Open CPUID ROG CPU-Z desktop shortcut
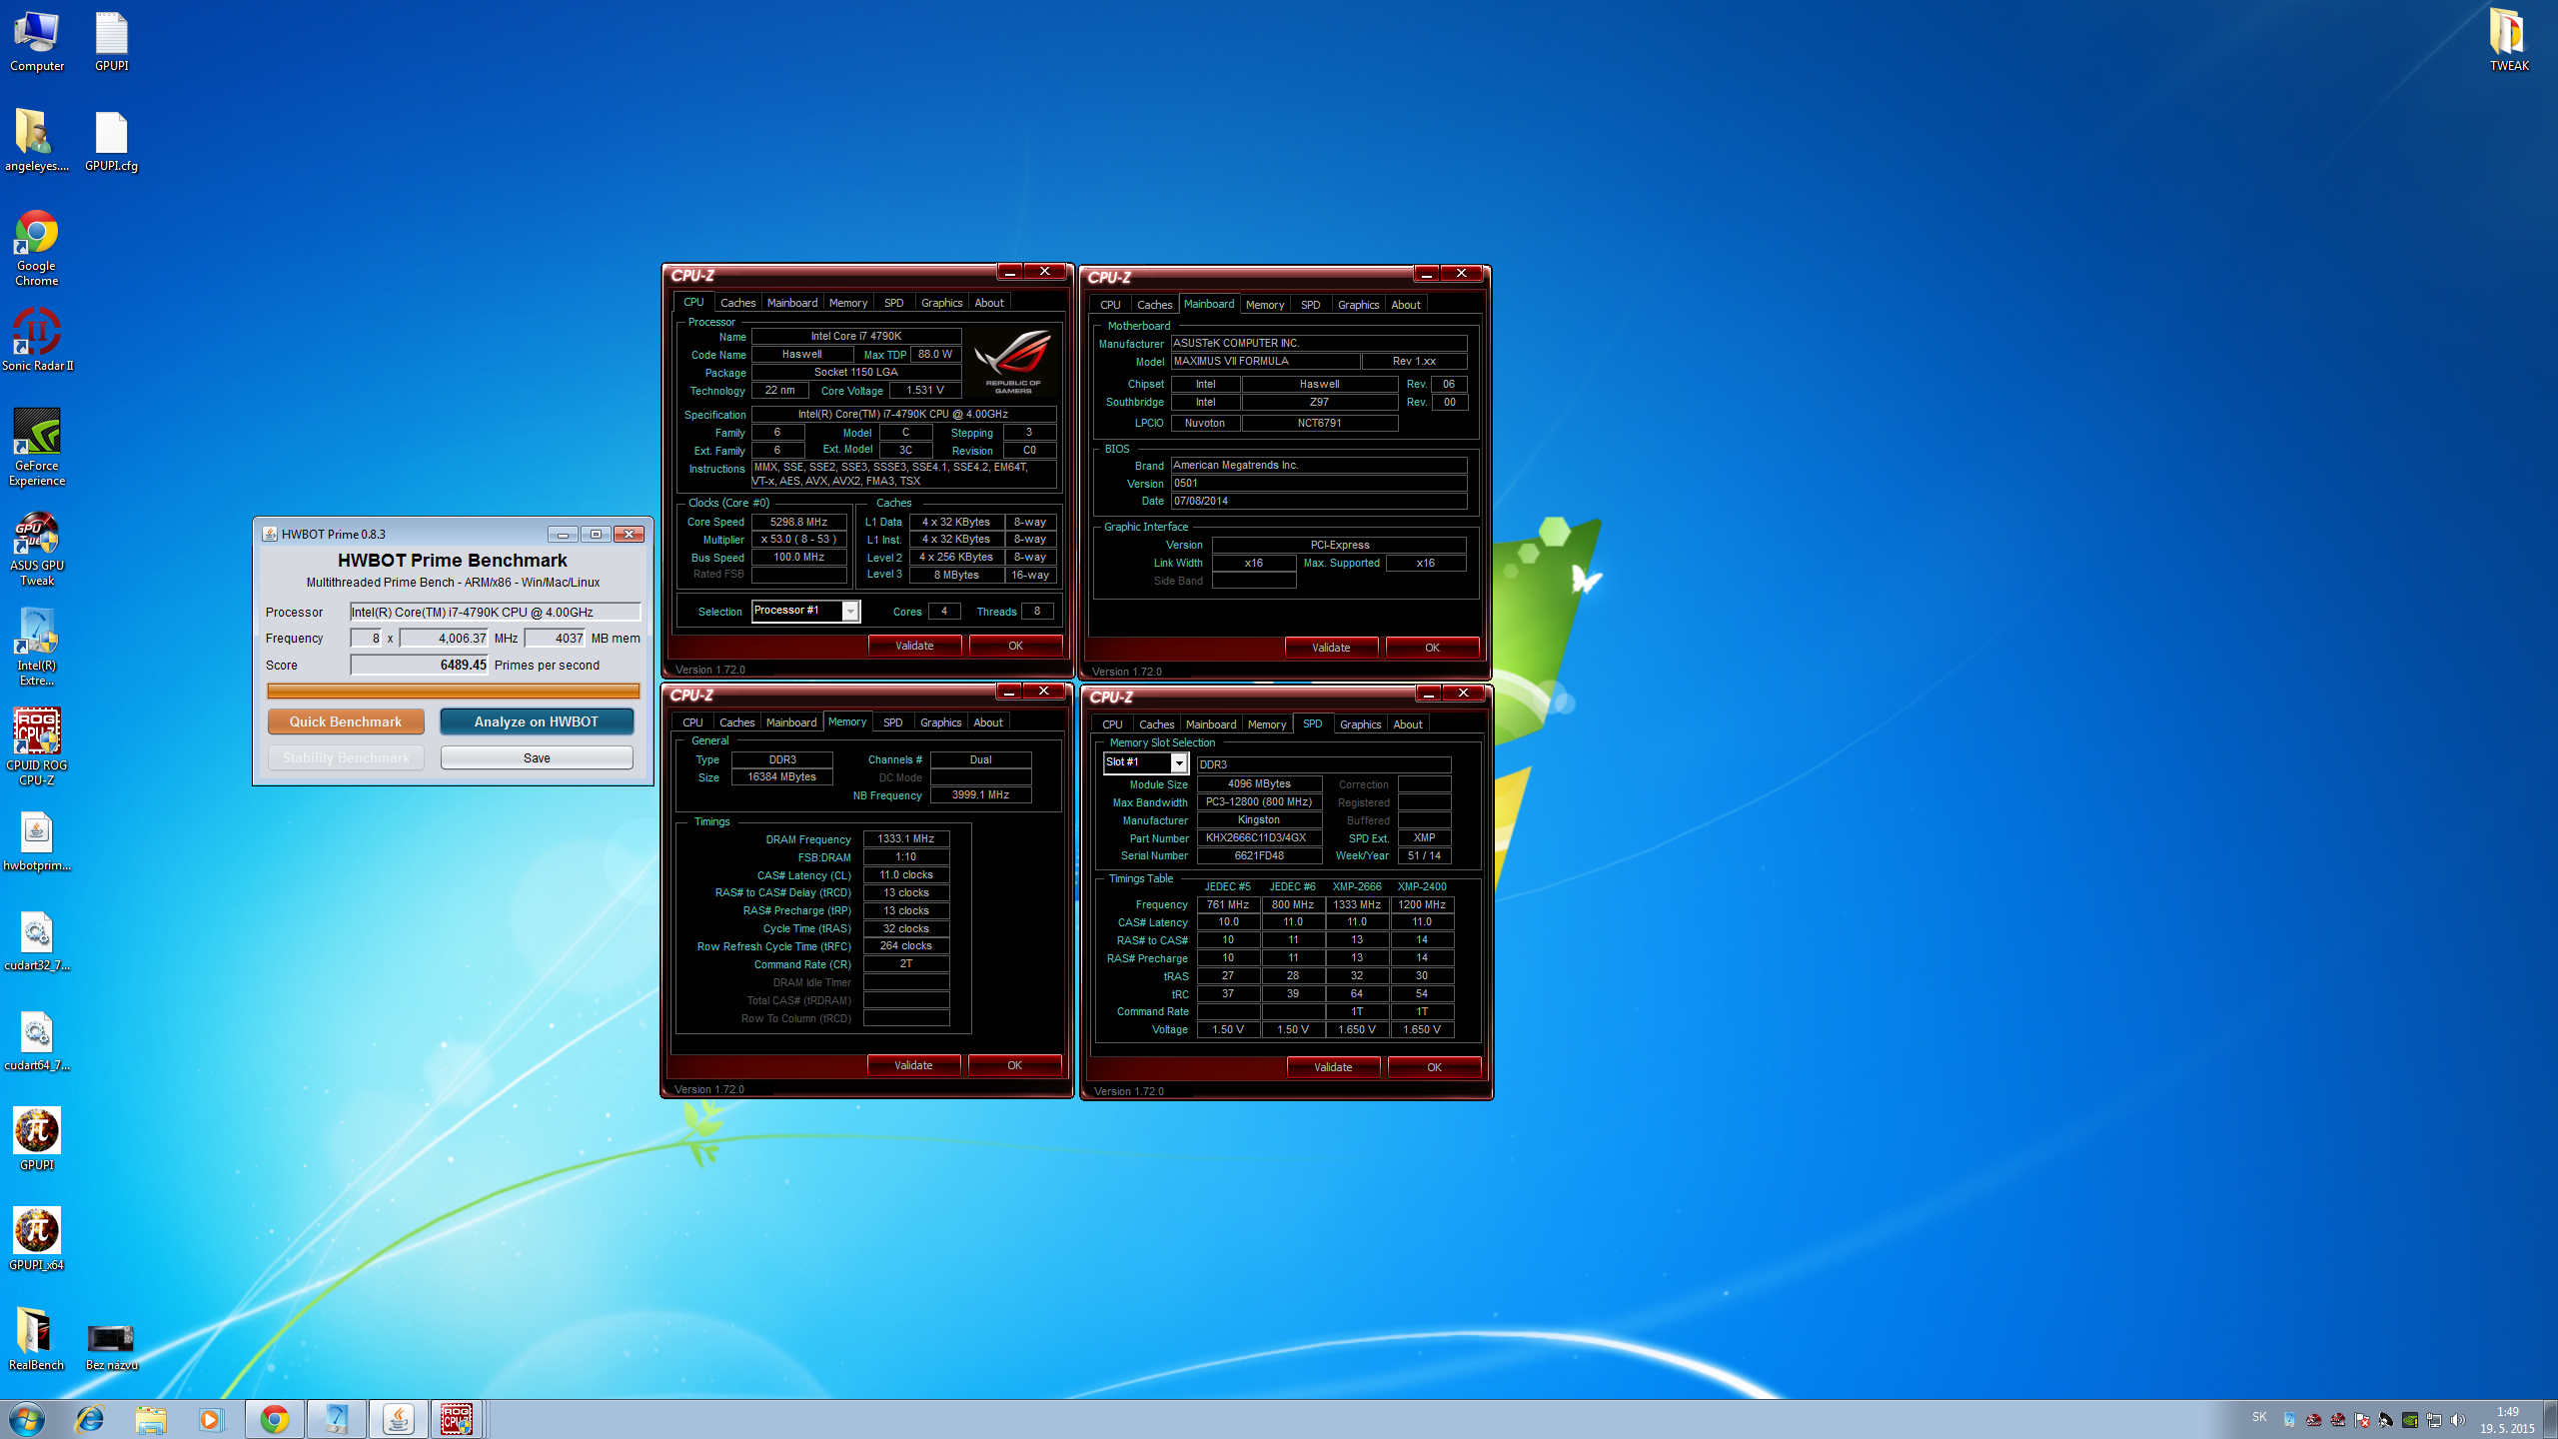2558x1439 pixels. click(37, 747)
